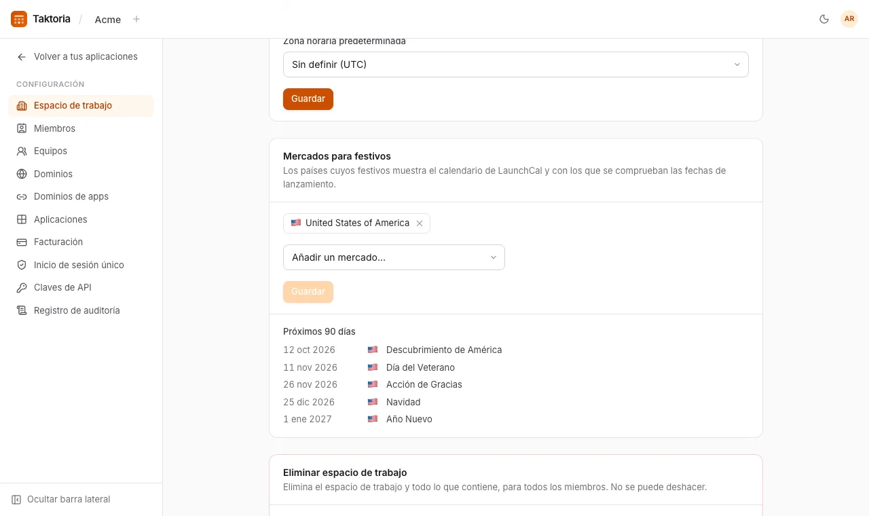Viewport: 869px width, 516px height.
Task: Click the Dominios de apps link icon
Action: 22,197
